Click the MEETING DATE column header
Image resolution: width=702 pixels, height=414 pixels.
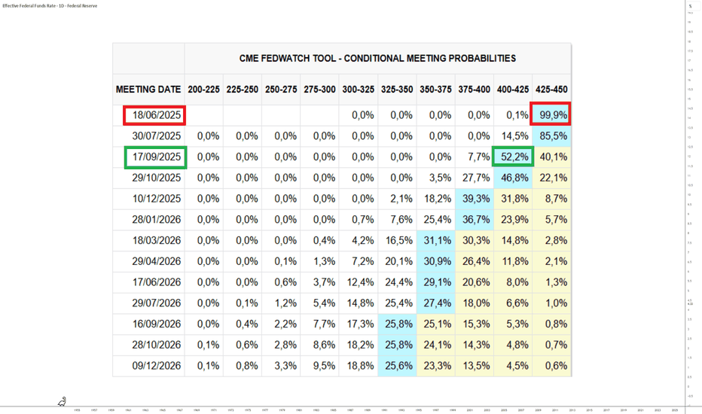[148, 90]
